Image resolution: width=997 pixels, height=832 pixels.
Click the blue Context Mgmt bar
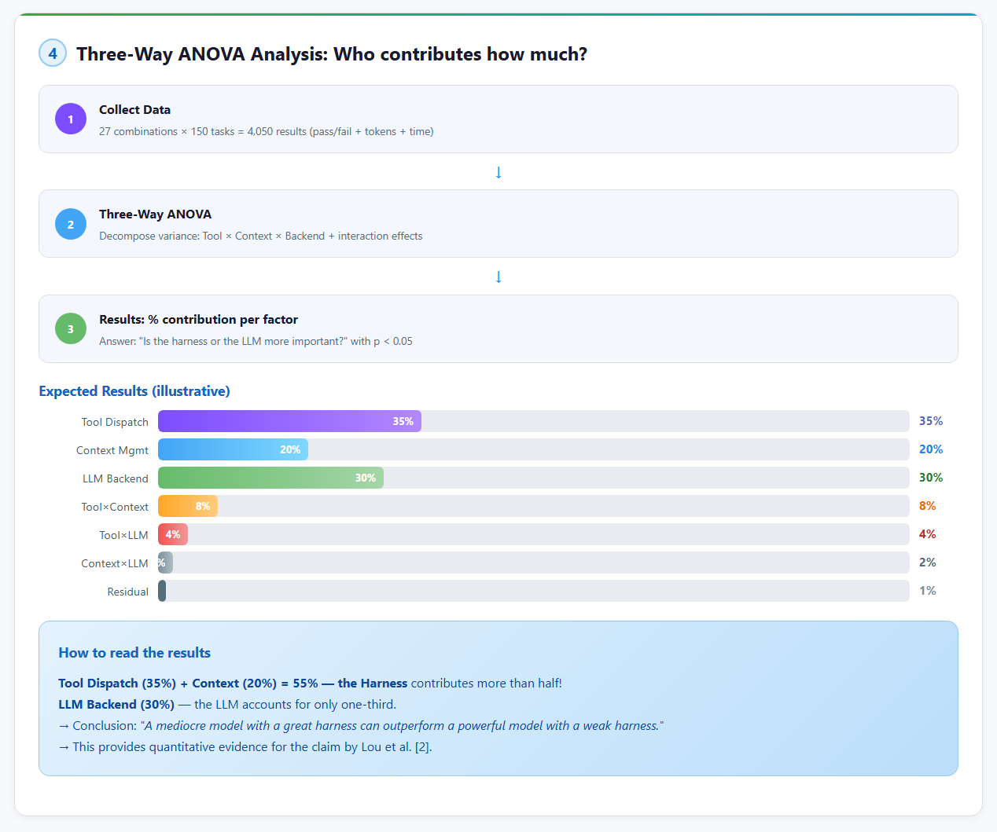(233, 449)
